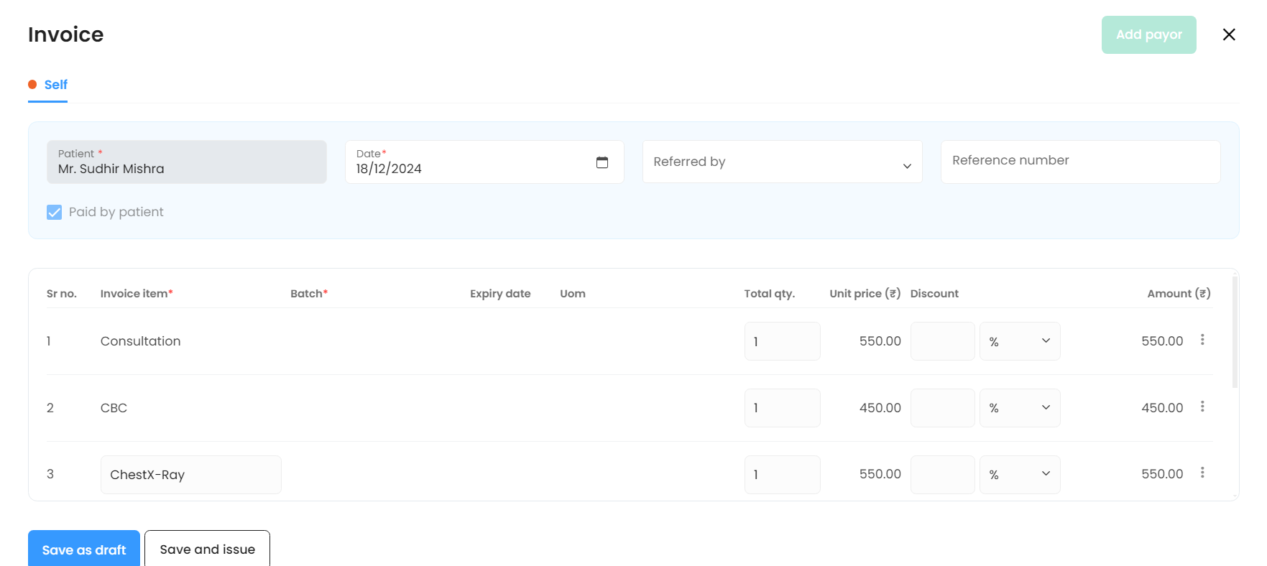
Task: Click Patient field Mr. Sudhir Mishra
Action: 187,162
